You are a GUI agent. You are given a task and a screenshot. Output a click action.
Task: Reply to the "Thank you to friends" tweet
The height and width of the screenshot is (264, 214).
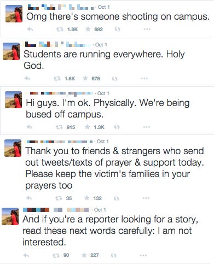click(x=29, y=198)
